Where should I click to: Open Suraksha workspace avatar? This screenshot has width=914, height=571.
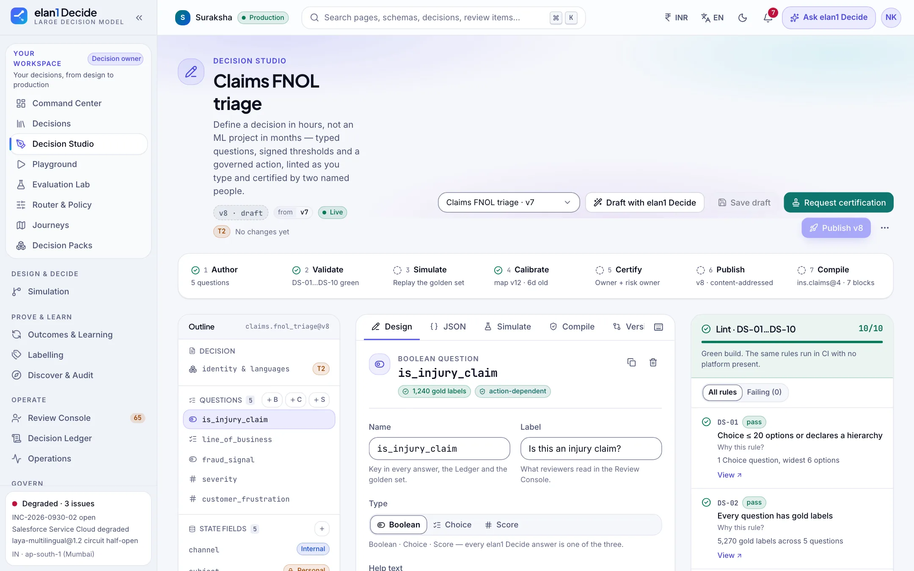[182, 17]
